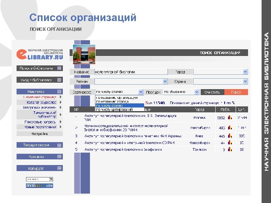This screenshot has width=271, height=203.
Task: Click arrow next to Авторский указатель
Action: tap(61, 108)
